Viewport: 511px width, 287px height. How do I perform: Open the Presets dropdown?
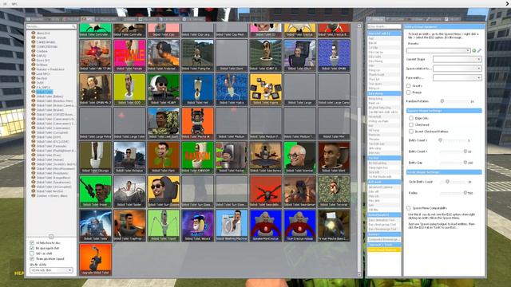(438, 50)
